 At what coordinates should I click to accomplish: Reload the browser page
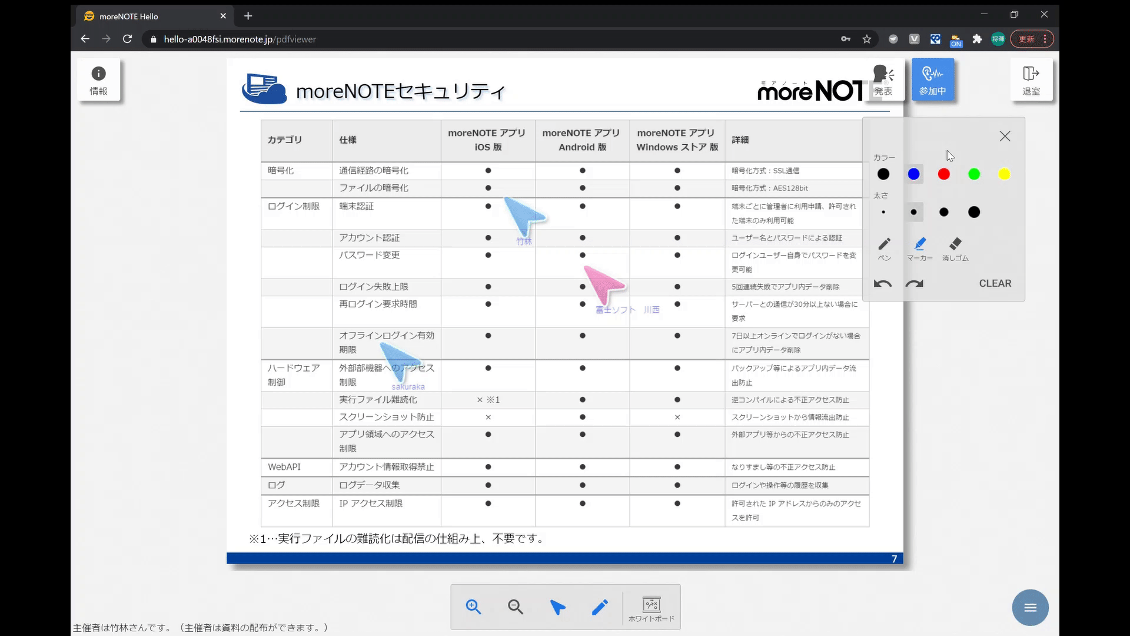click(x=127, y=39)
